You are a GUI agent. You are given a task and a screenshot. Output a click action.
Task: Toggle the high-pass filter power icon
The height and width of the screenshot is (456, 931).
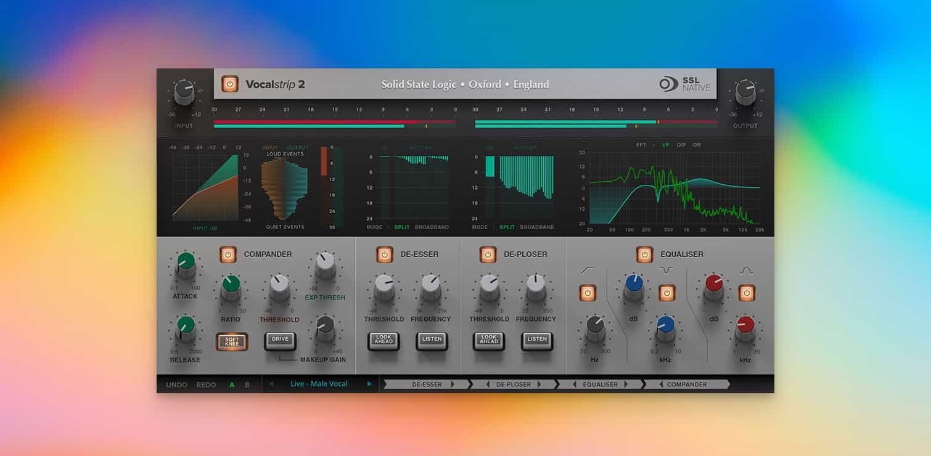pos(586,293)
